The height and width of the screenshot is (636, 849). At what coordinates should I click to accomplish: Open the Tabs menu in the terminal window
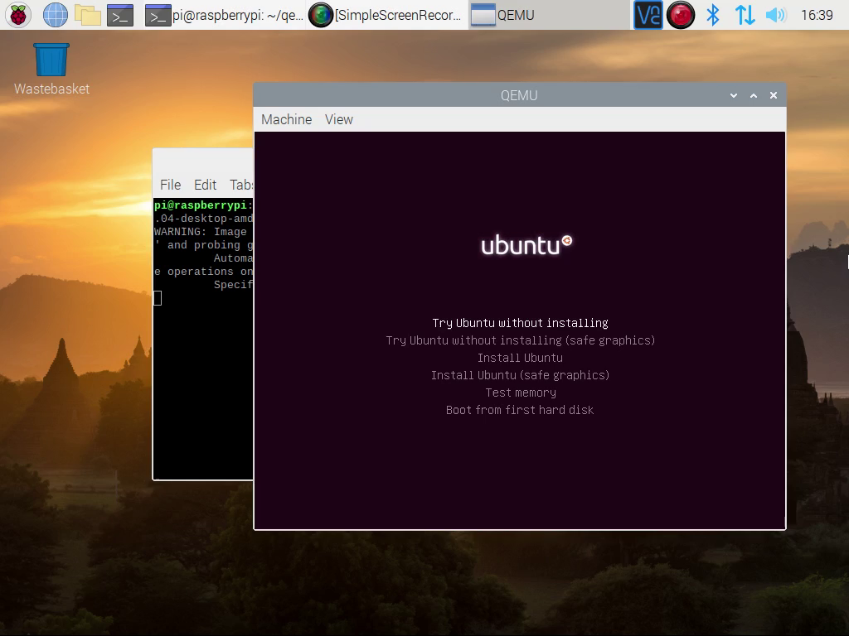241,185
